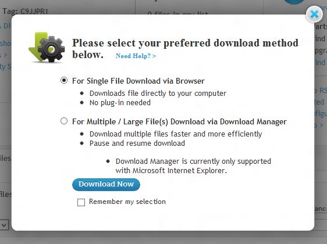Image resolution: width=327 pixels, height=244 pixels.
Task: Click the 'No plug-in needed' bullet text
Action: [x=120, y=103]
